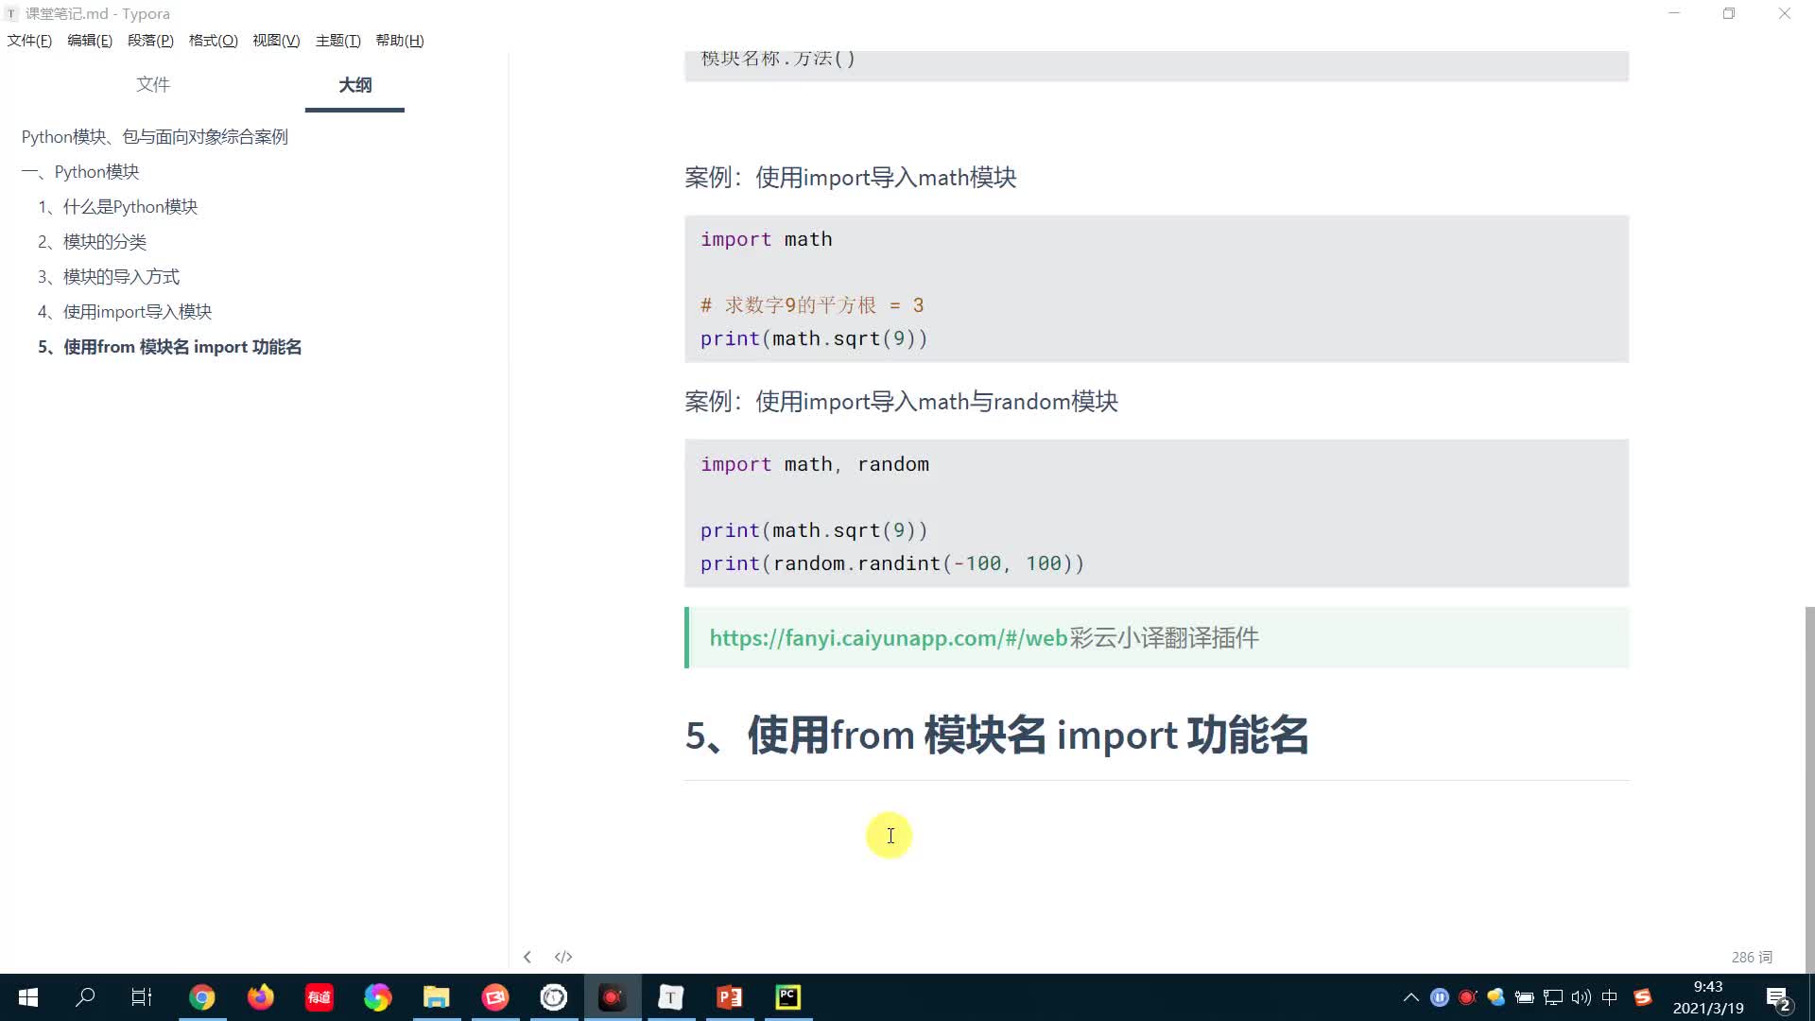Open the 视图(V) menu

coord(276,41)
